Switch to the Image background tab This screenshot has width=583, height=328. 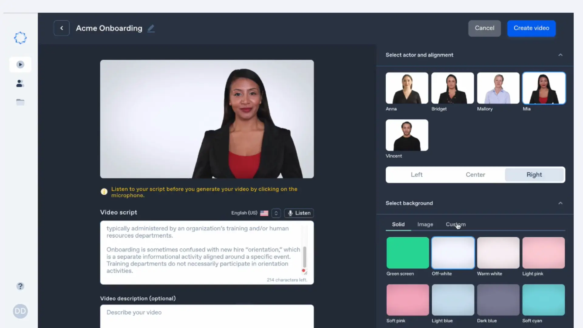click(425, 224)
